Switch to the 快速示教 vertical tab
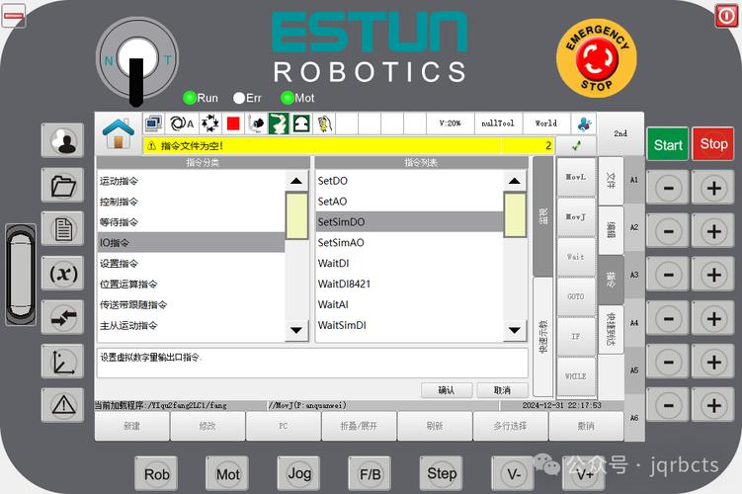Image resolution: width=742 pixels, height=494 pixels. click(x=542, y=337)
